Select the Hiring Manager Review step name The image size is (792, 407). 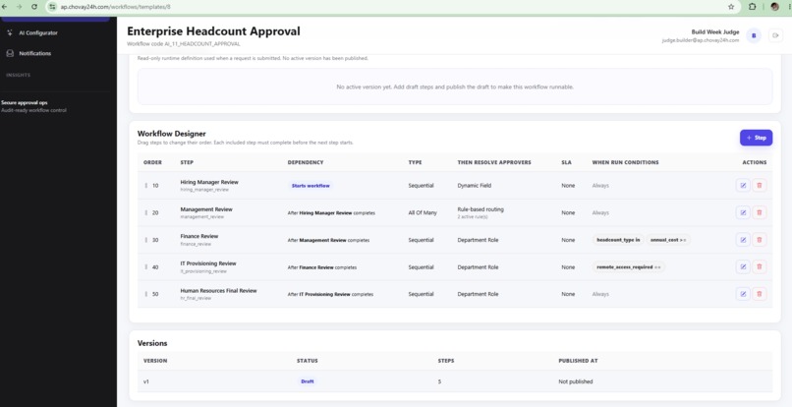pyautogui.click(x=209, y=182)
